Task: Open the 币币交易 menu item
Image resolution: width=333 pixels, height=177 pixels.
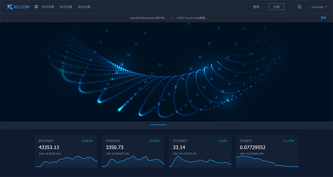Action: tap(48, 7)
